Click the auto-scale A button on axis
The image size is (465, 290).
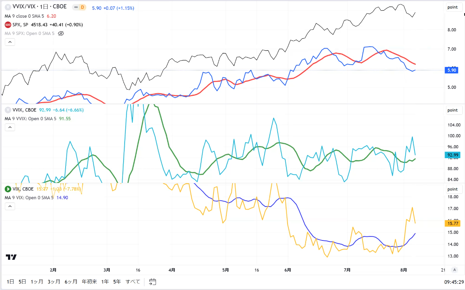(x=454, y=270)
